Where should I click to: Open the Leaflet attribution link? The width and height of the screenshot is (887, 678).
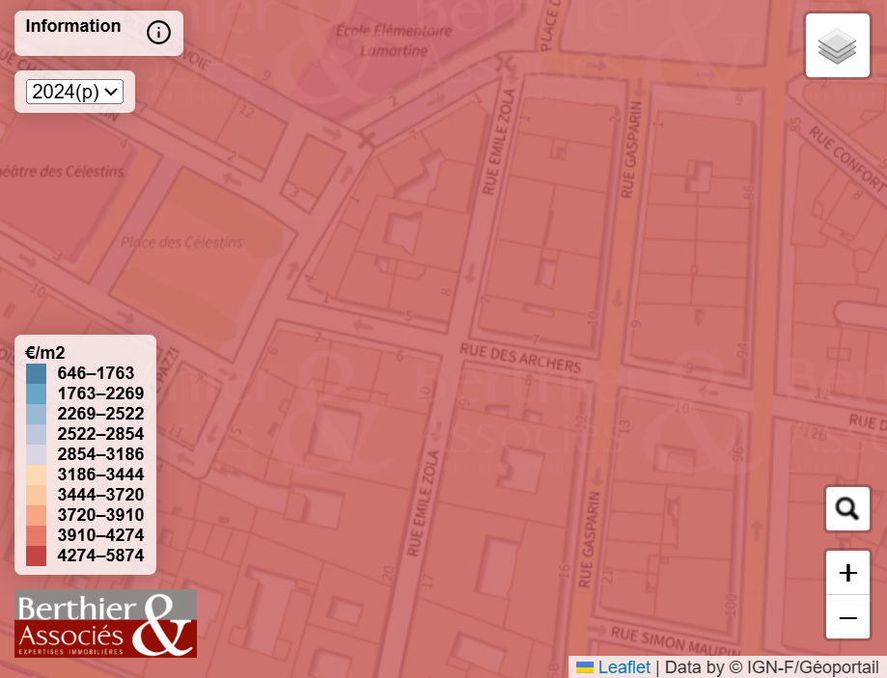(624, 667)
